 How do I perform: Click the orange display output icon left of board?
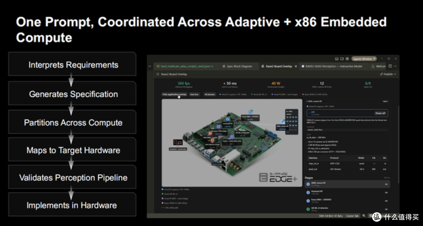[x=178, y=142]
